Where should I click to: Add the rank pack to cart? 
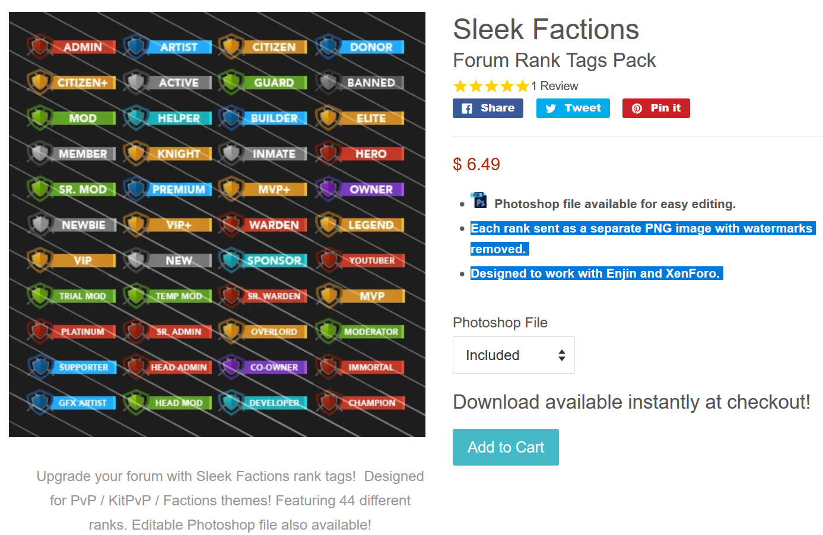[x=506, y=447]
